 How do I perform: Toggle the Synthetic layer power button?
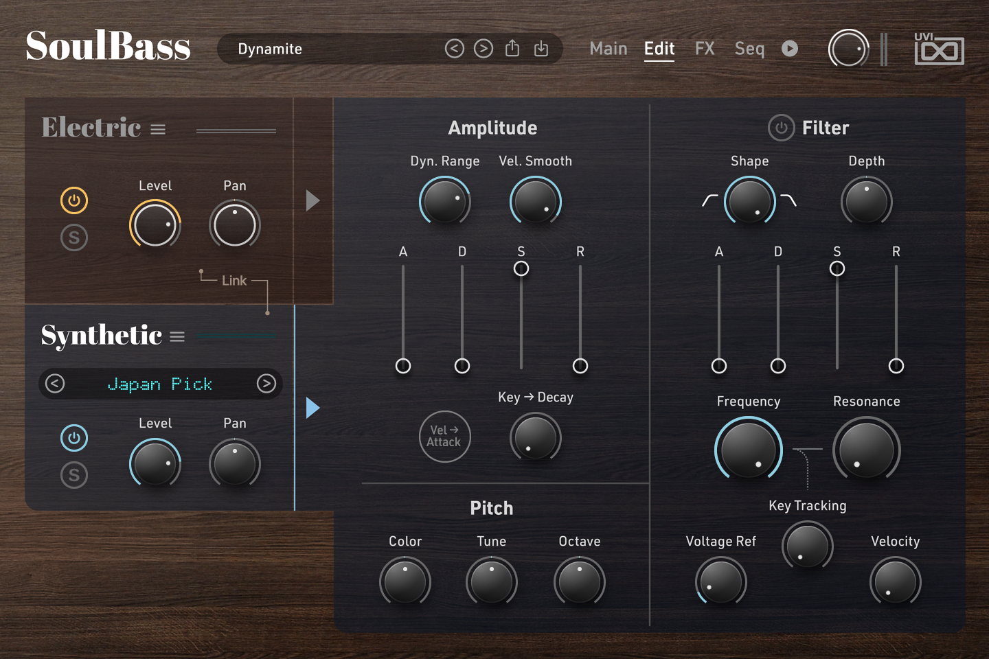(74, 438)
